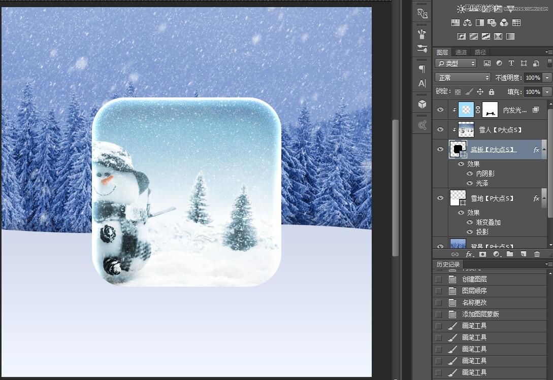Click the Create new group folder icon
Image resolution: width=553 pixels, height=380 pixels.
pyautogui.click(x=510, y=254)
